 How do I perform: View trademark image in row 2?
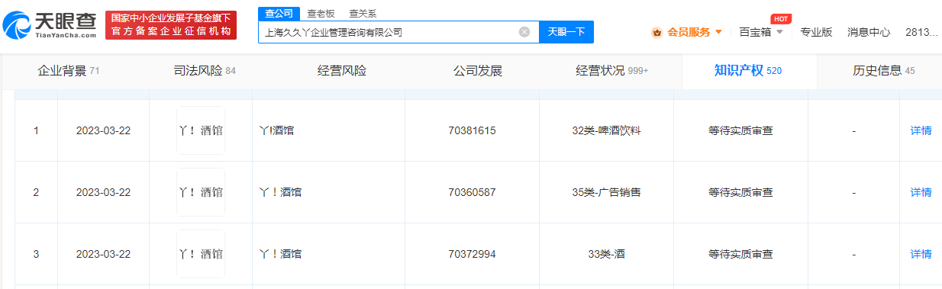tap(201, 192)
